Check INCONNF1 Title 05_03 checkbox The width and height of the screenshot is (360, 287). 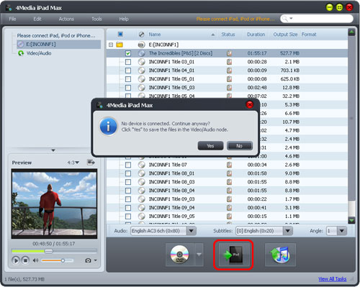128,88
